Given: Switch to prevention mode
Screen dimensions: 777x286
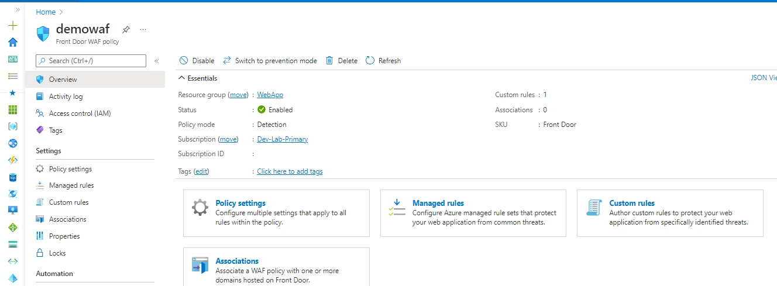Looking at the screenshot, I should (x=270, y=61).
